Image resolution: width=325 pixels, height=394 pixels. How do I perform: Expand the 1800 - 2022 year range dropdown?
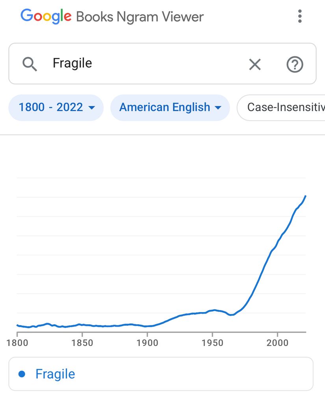click(56, 108)
